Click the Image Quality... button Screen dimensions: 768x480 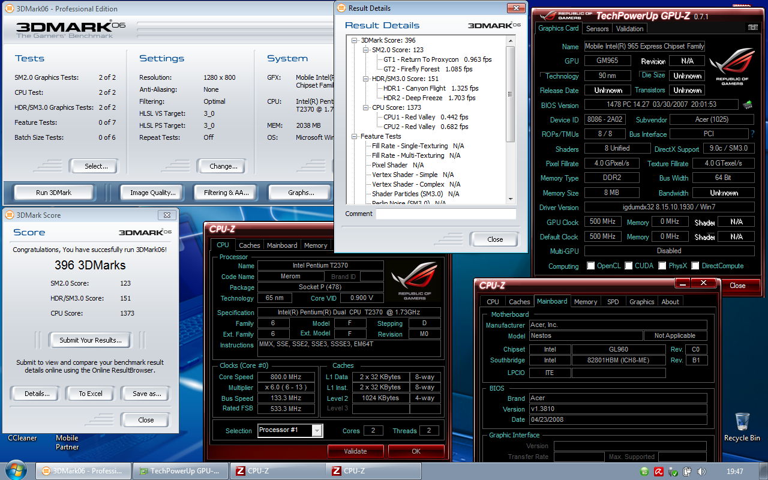point(153,193)
